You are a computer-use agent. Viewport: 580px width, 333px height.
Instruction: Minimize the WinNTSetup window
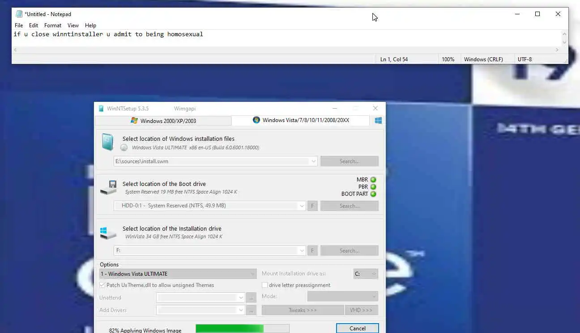coord(335,108)
